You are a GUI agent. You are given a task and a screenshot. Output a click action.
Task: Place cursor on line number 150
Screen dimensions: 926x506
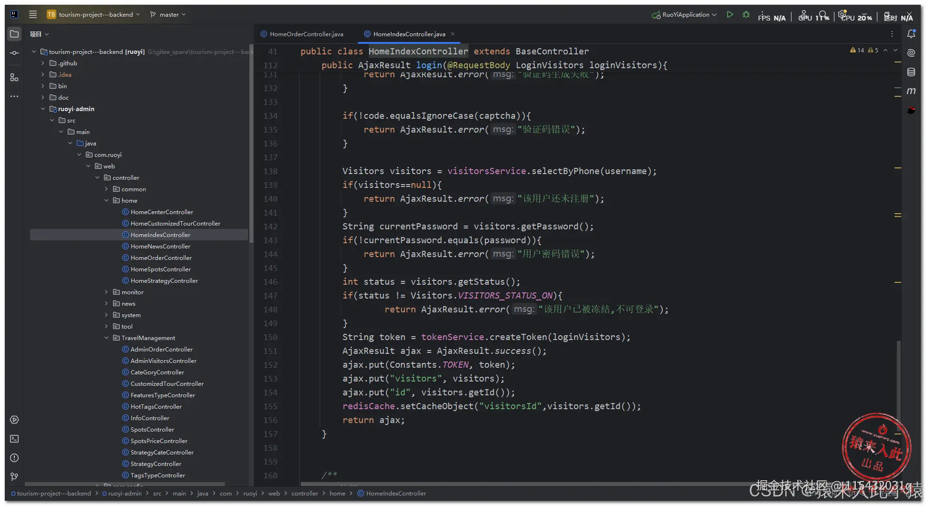click(x=270, y=337)
